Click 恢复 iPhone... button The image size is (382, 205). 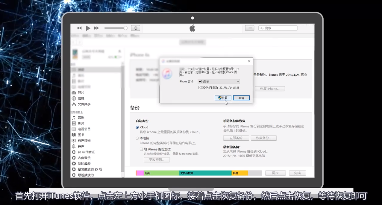coord(270,89)
